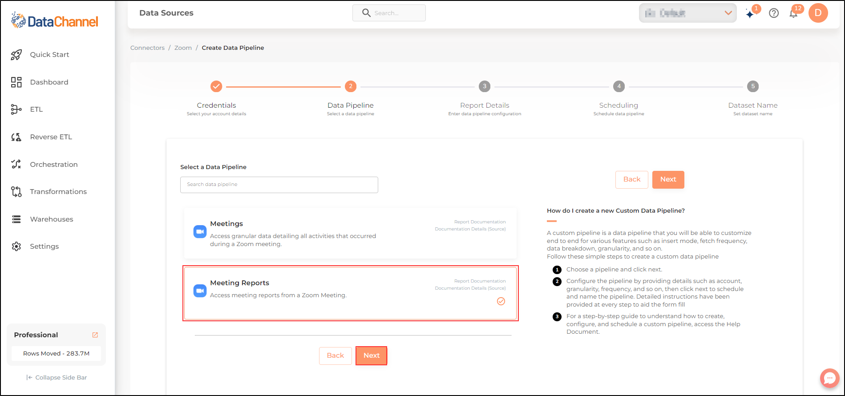Image resolution: width=845 pixels, height=396 pixels.
Task: Click the bottom Next button
Action: (372, 356)
